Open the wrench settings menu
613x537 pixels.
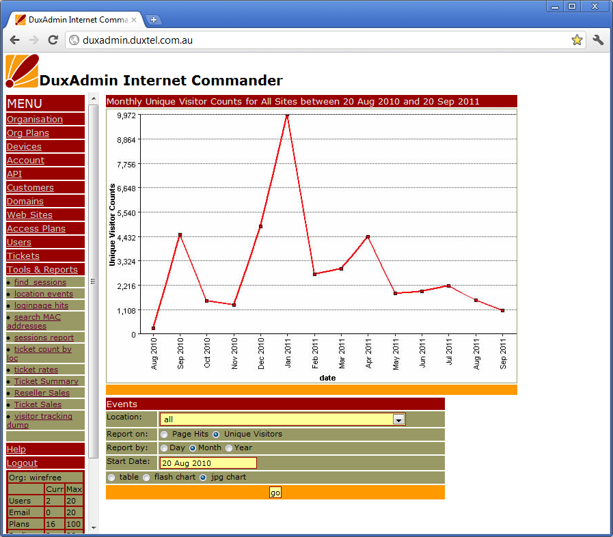click(x=598, y=40)
